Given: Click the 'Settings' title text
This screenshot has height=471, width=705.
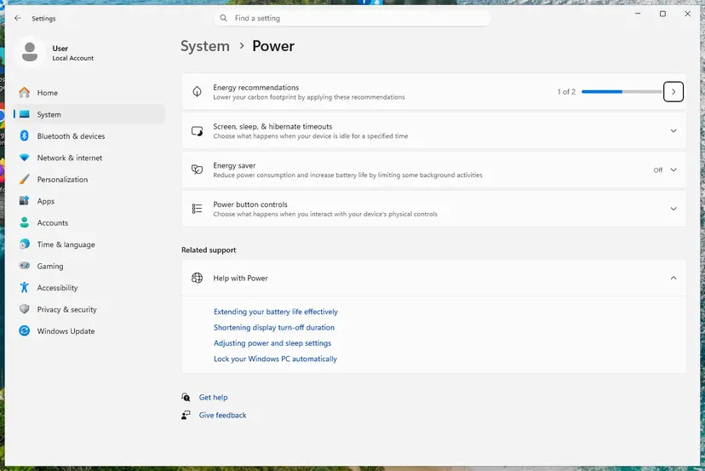Looking at the screenshot, I should (x=43, y=19).
